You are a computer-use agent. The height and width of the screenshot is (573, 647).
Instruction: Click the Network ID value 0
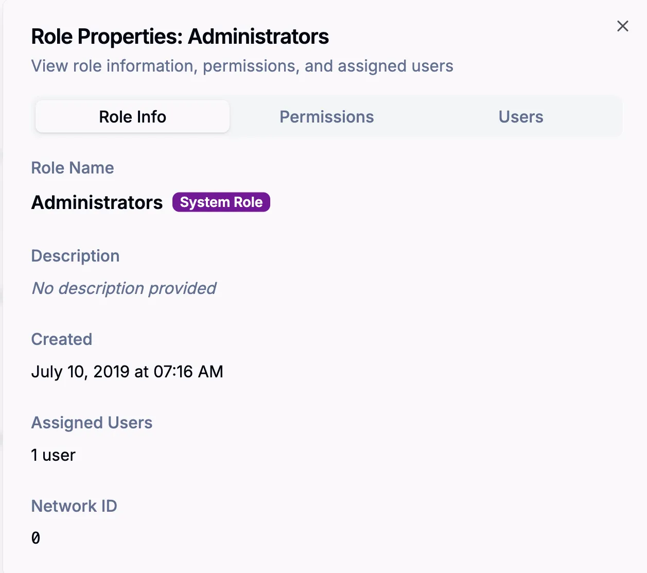36,538
